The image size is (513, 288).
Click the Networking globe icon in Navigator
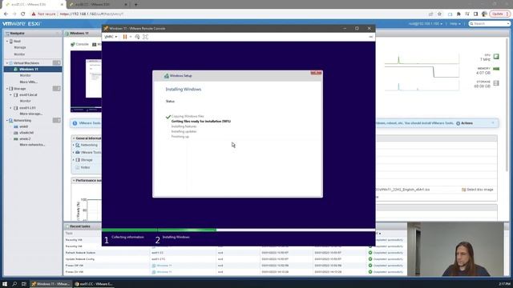10,121
